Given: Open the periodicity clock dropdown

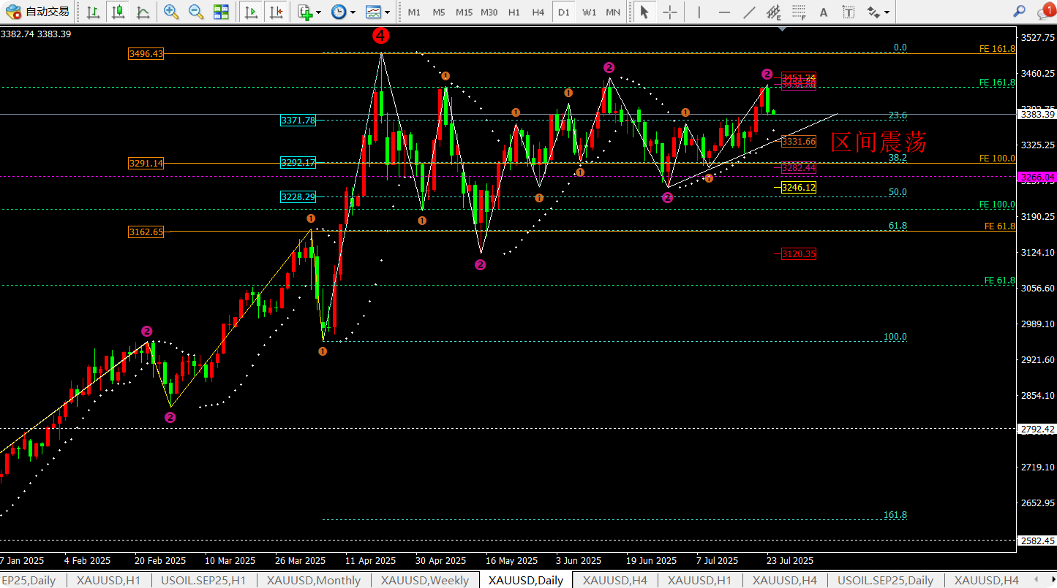Looking at the screenshot, I should [354, 12].
